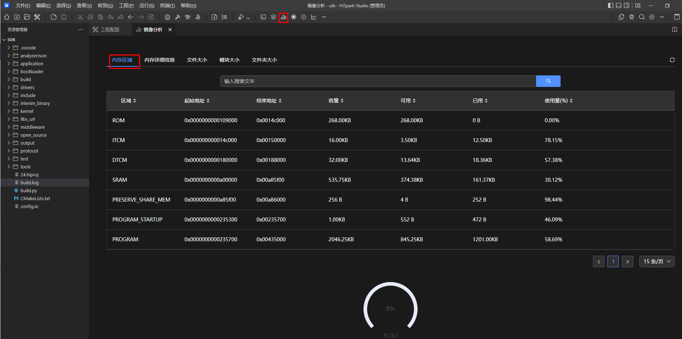This screenshot has height=339, width=682.
Task: Open image analysis bar-chart icon
Action: [284, 17]
